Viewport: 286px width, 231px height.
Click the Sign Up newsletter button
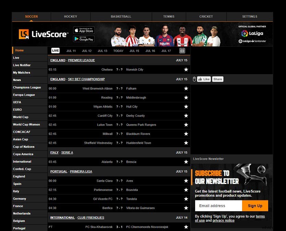point(255,205)
